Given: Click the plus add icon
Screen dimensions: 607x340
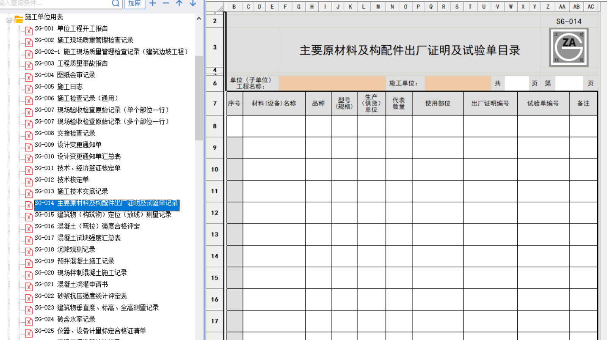Looking at the screenshot, I should tap(153, 3).
